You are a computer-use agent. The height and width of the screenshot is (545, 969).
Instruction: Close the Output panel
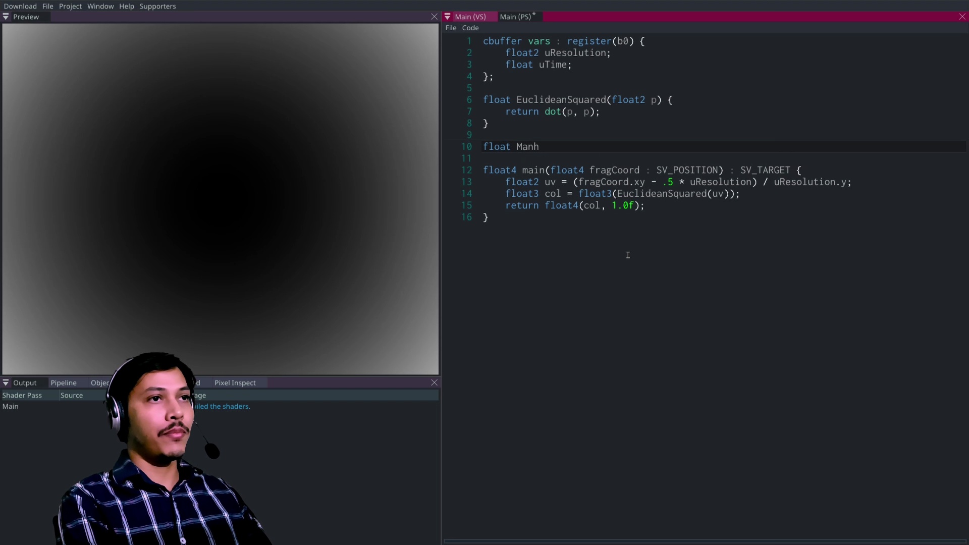tap(434, 383)
